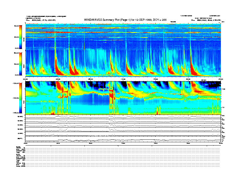The width and height of the screenshot is (238, 184).
Task: Click the 04:00 tick label below RAD1 panel
Action: coord(58,79)
